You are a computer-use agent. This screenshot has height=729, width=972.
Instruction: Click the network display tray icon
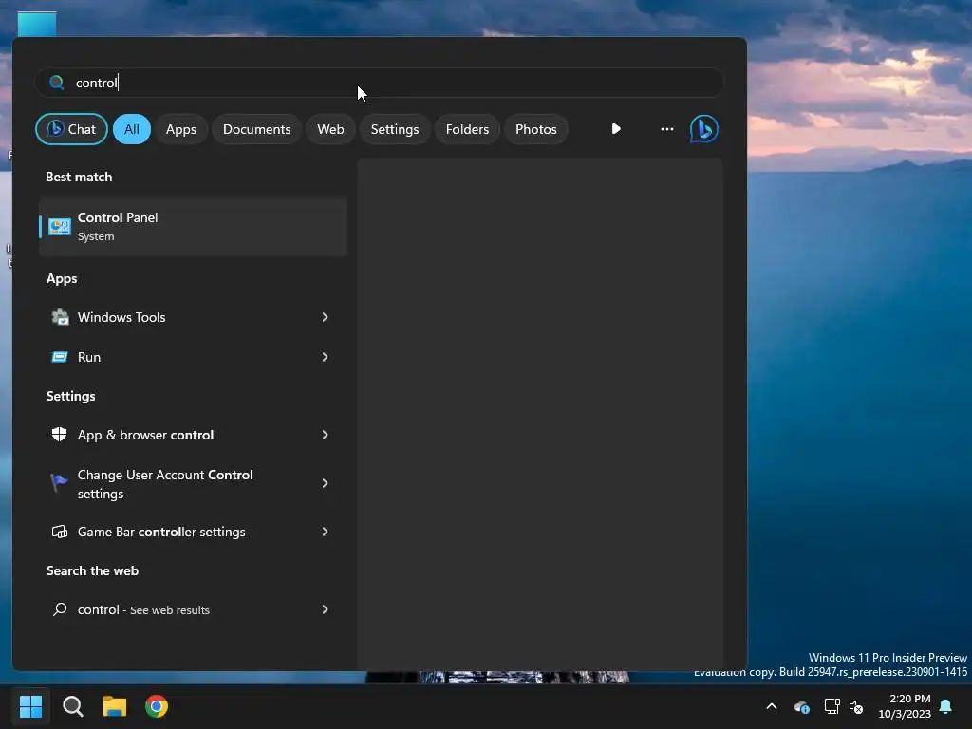pos(832,706)
